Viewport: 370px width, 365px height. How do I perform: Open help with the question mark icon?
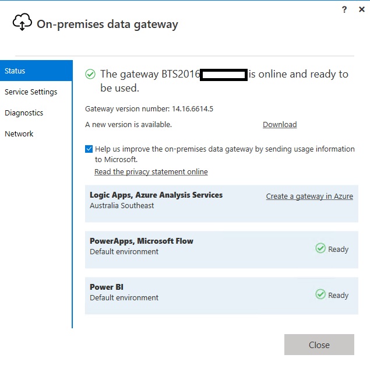point(344,9)
